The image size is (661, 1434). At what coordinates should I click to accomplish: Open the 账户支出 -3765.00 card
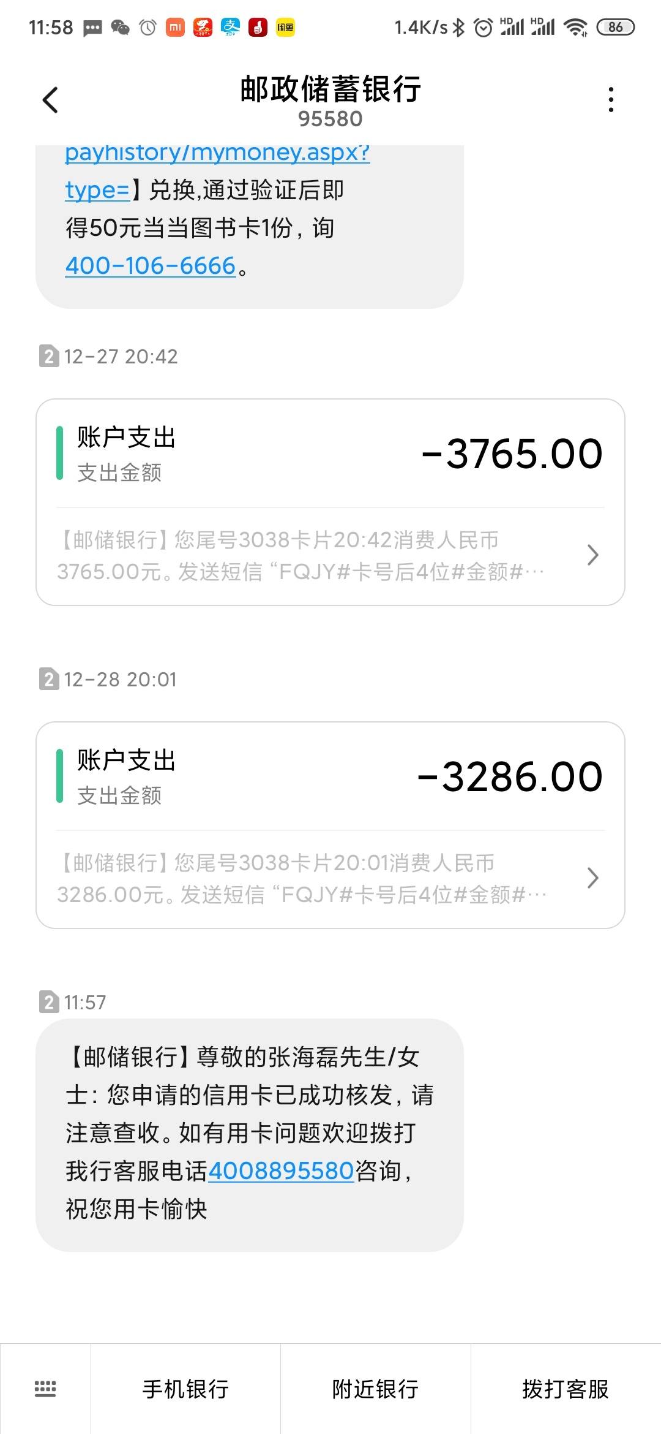click(x=330, y=503)
